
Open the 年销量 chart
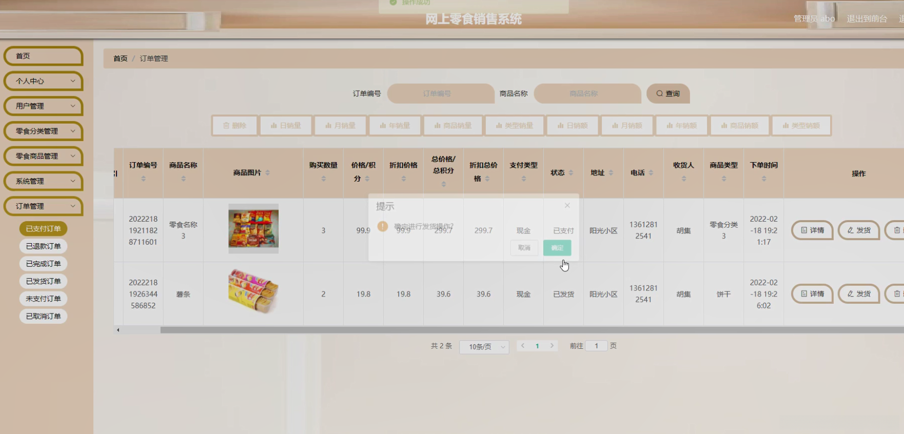coord(395,126)
